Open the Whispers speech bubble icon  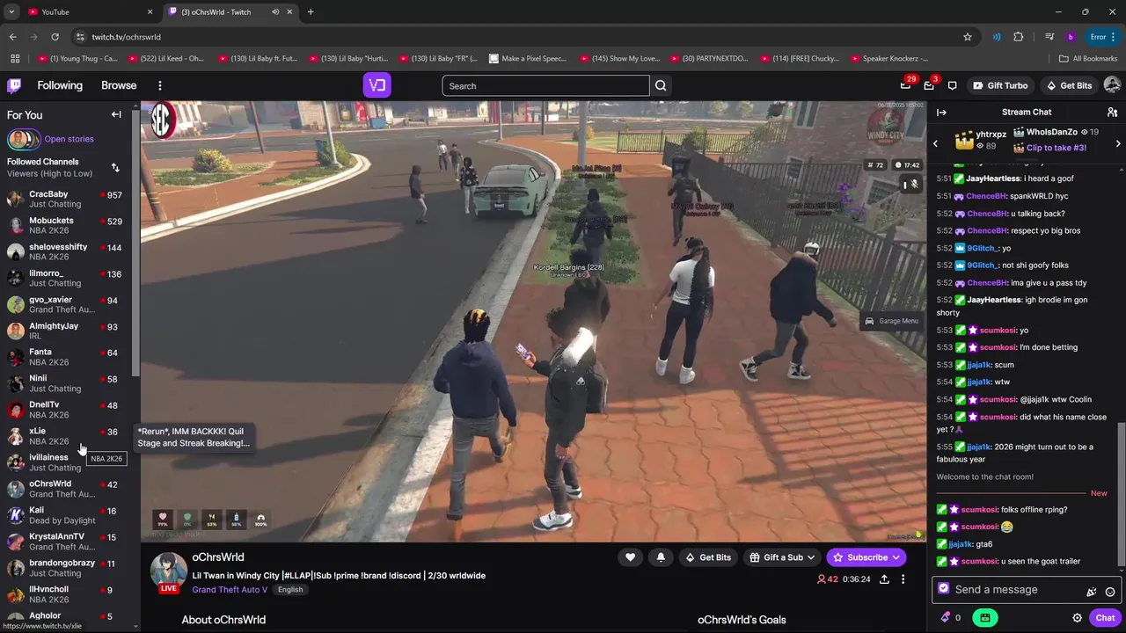952,85
